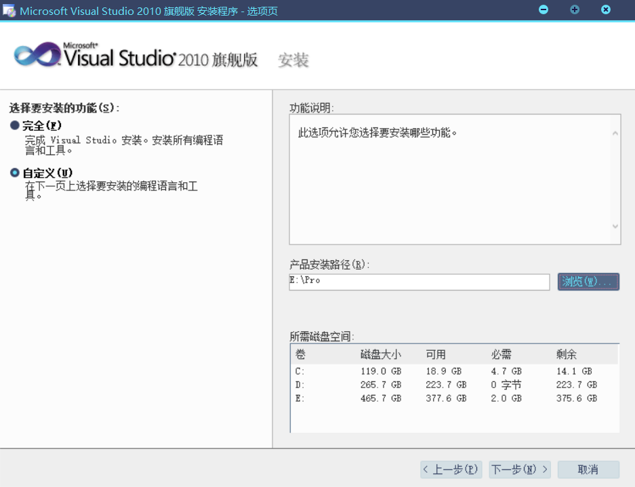This screenshot has width=635, height=487.
Task: Click the 产品安装路径 path text field
Action: 419,282
